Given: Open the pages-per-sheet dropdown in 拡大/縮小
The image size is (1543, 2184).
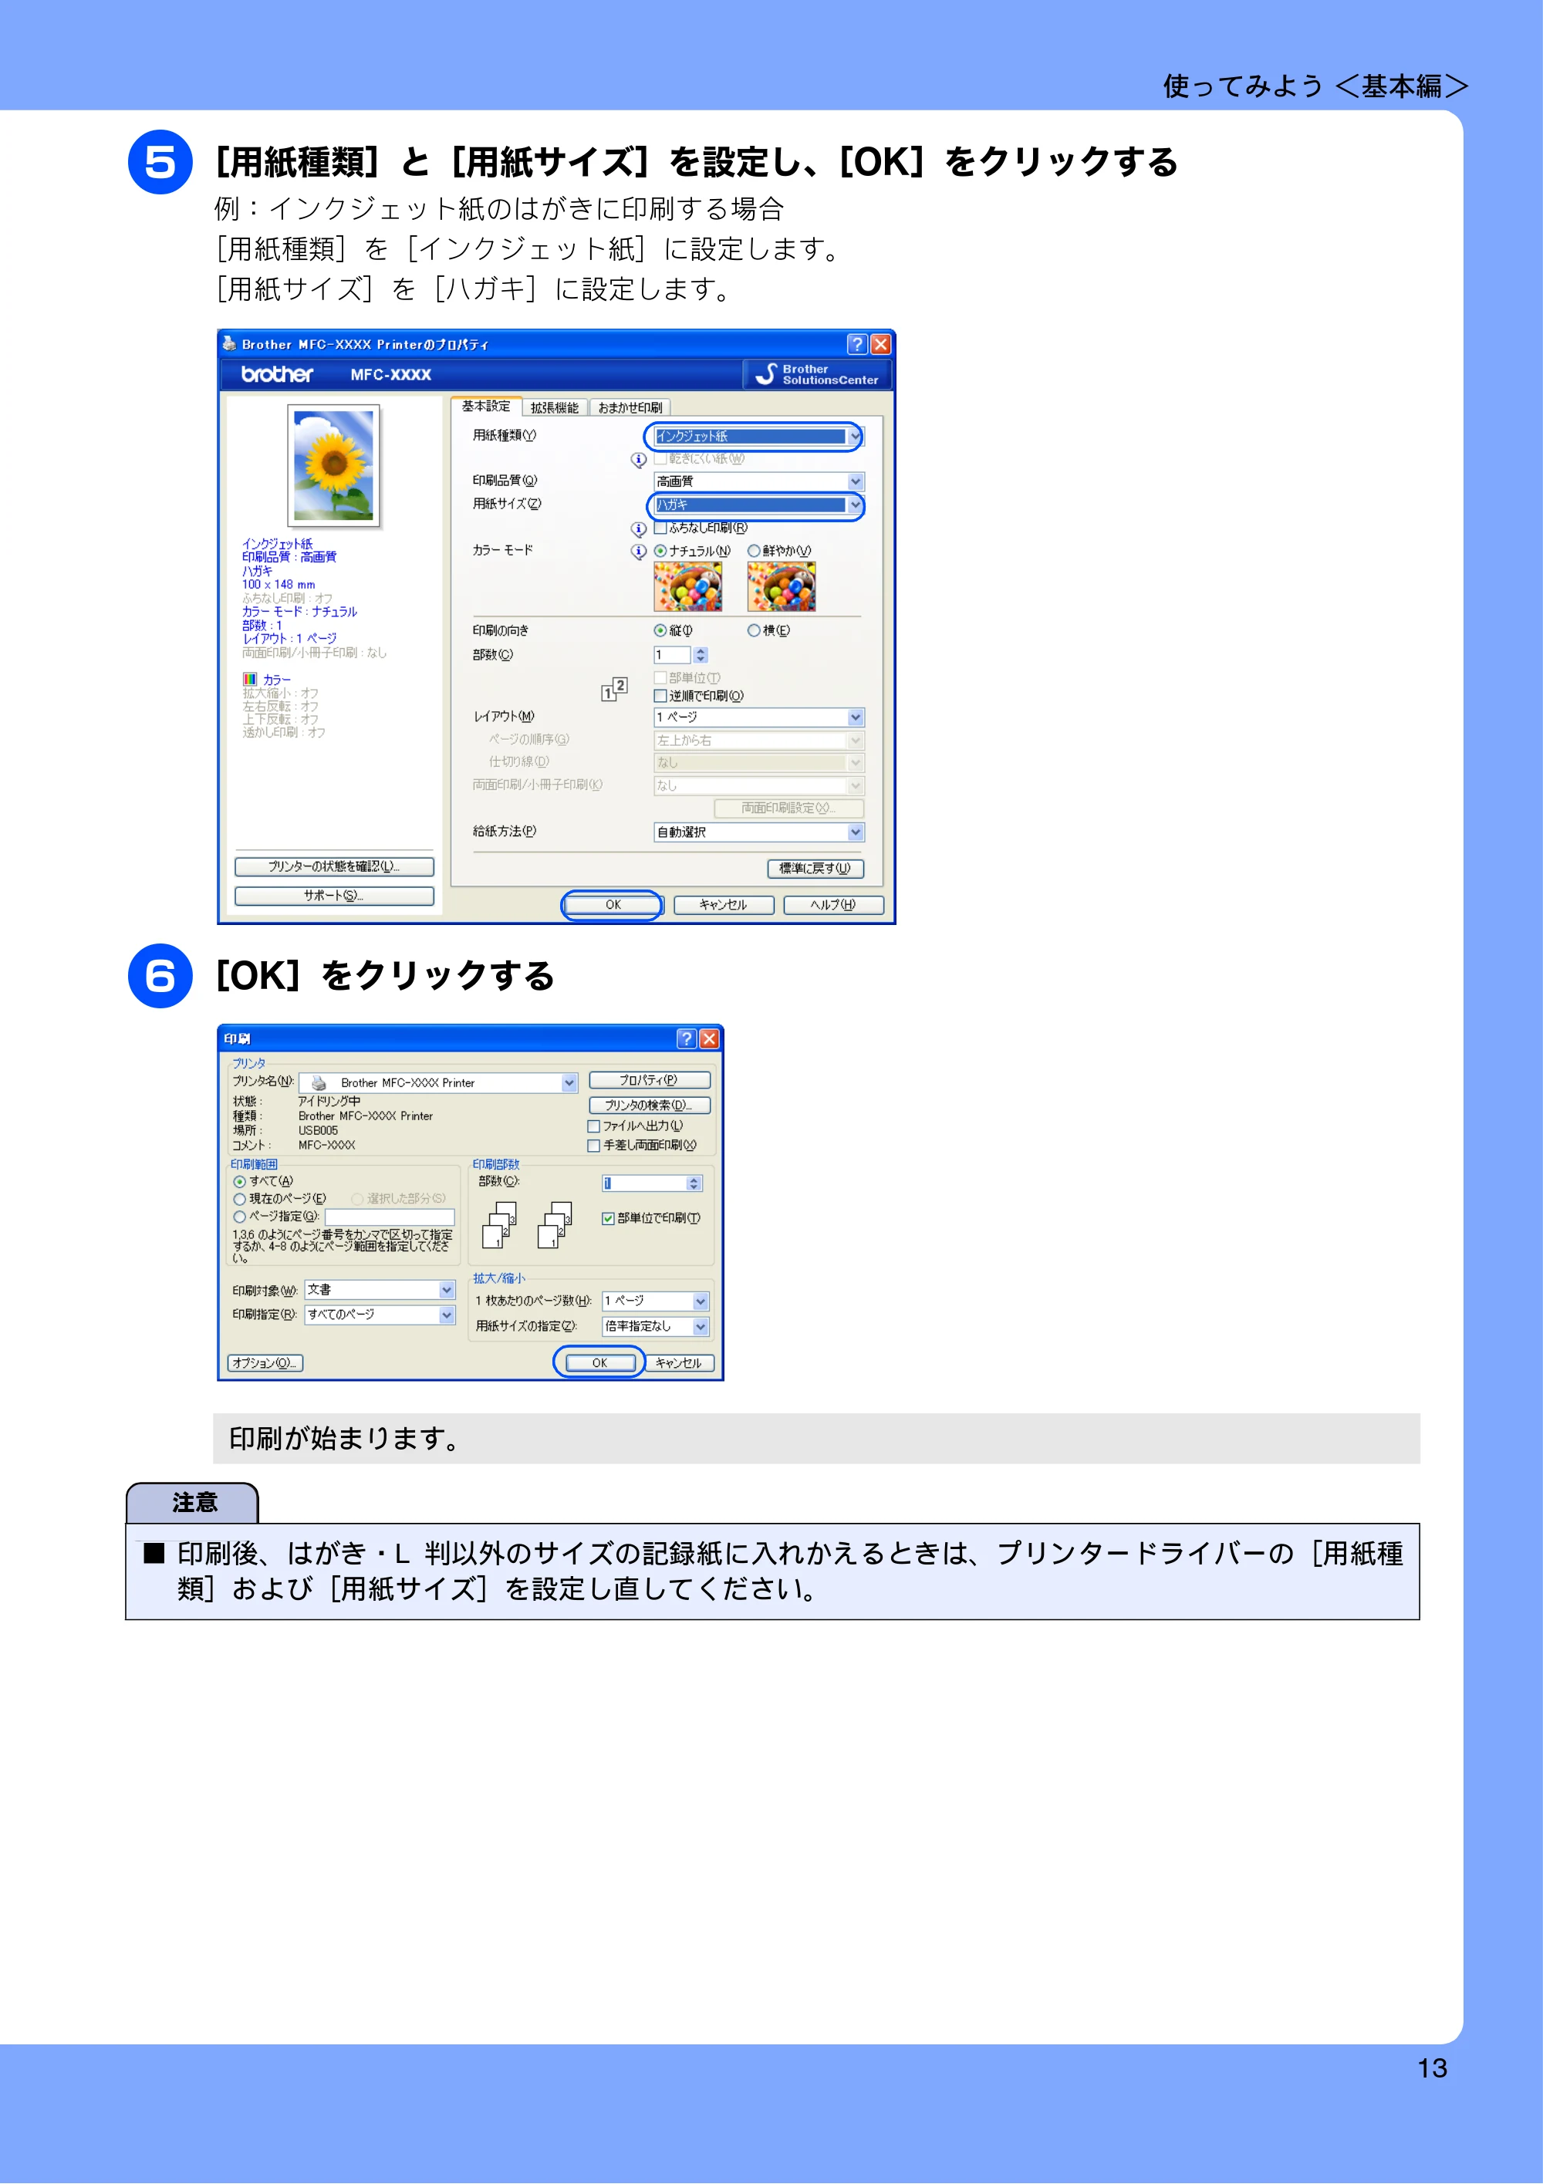Looking at the screenshot, I should (656, 1301).
